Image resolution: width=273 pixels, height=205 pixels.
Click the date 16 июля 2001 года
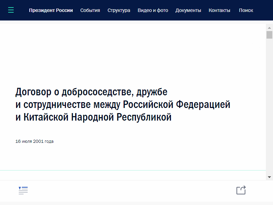(x=34, y=141)
